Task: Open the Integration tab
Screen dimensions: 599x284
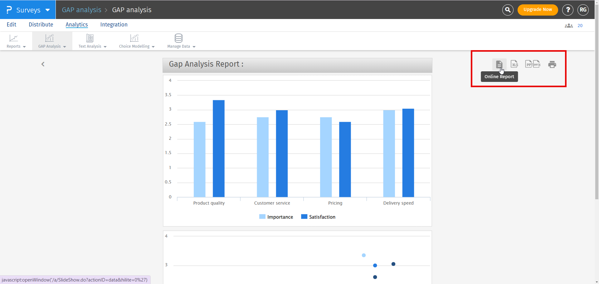Action: [114, 25]
